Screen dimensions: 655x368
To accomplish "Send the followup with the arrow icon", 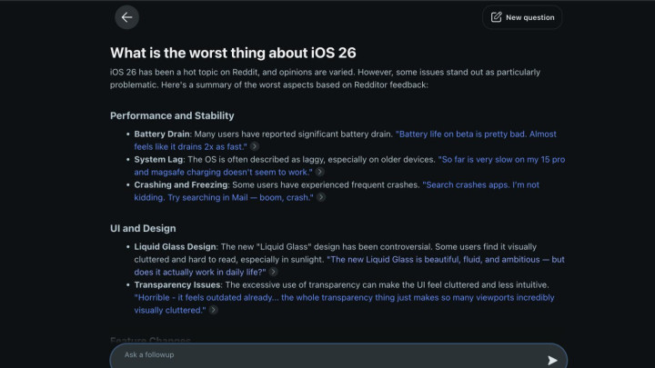I will 552,360.
